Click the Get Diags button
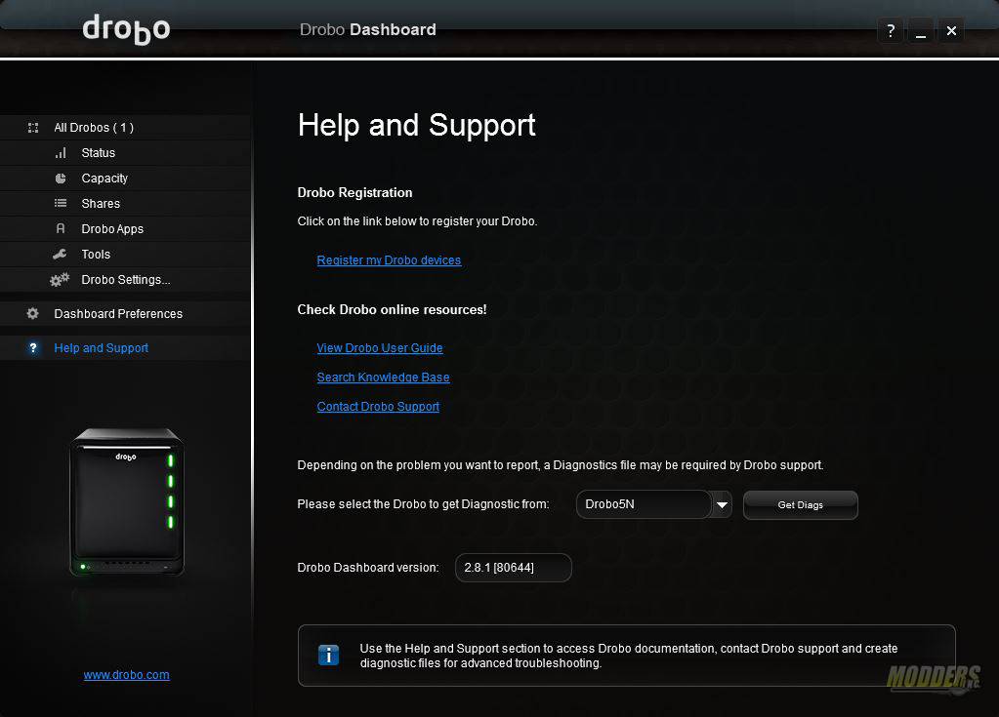 [x=800, y=505]
